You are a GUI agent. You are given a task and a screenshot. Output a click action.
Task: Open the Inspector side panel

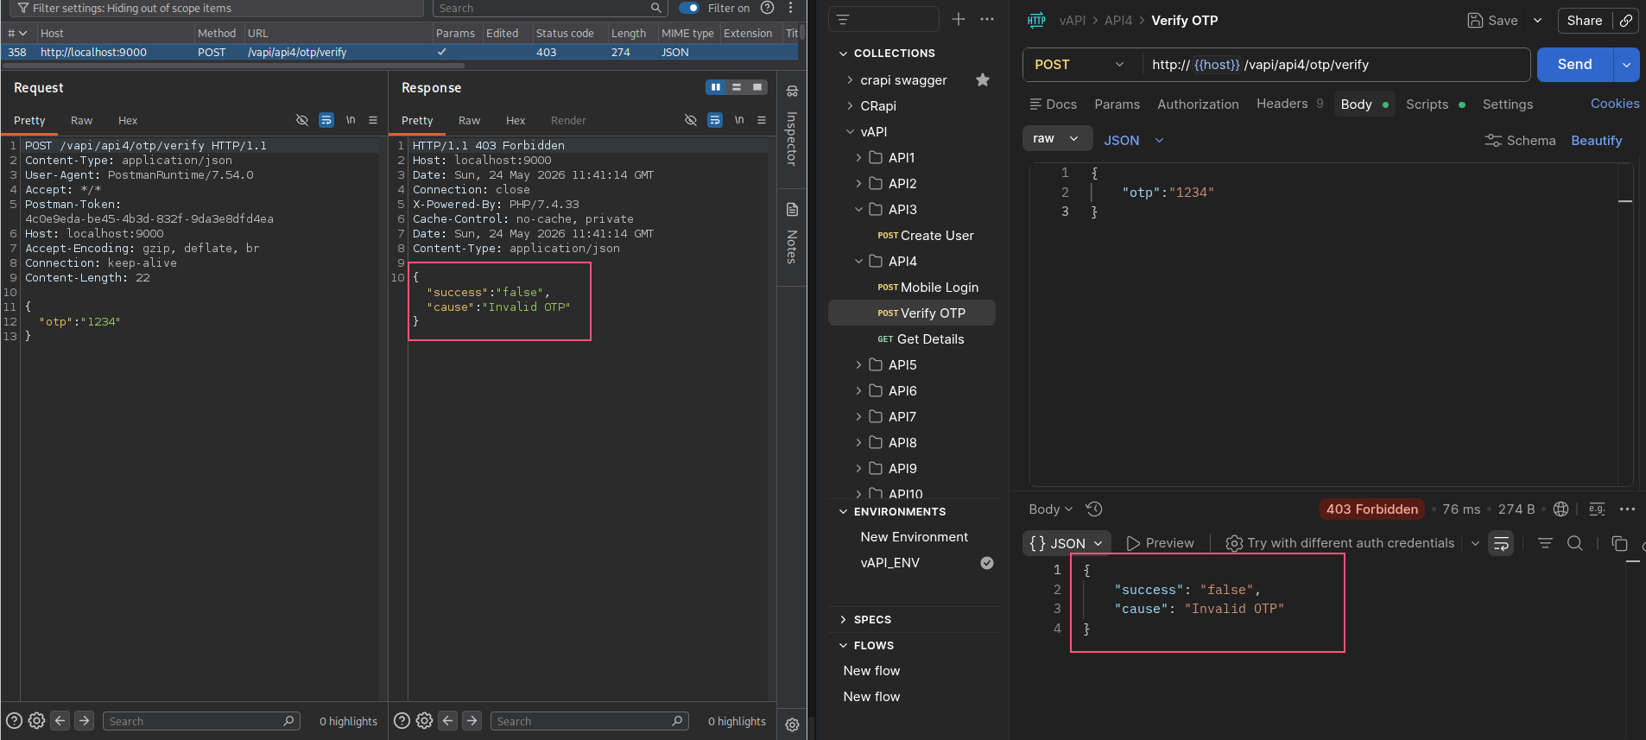792,126
